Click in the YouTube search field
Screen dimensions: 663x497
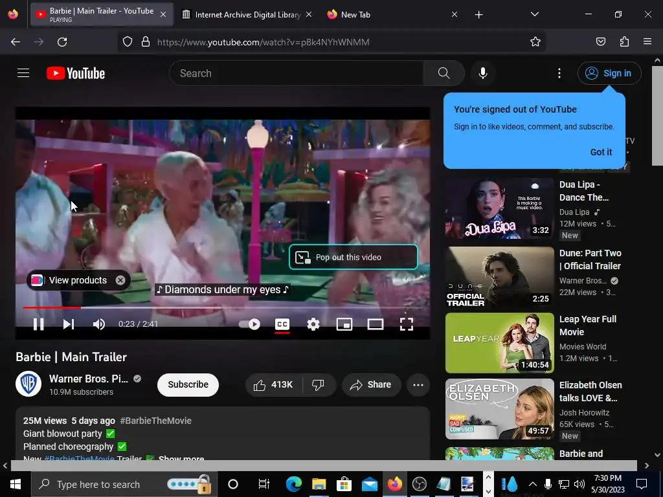coord(296,73)
